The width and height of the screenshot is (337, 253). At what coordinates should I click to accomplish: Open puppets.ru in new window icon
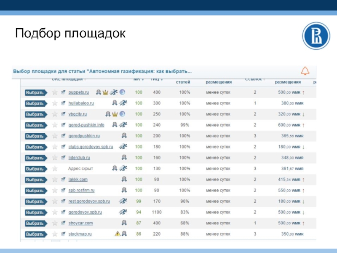(x=63, y=92)
